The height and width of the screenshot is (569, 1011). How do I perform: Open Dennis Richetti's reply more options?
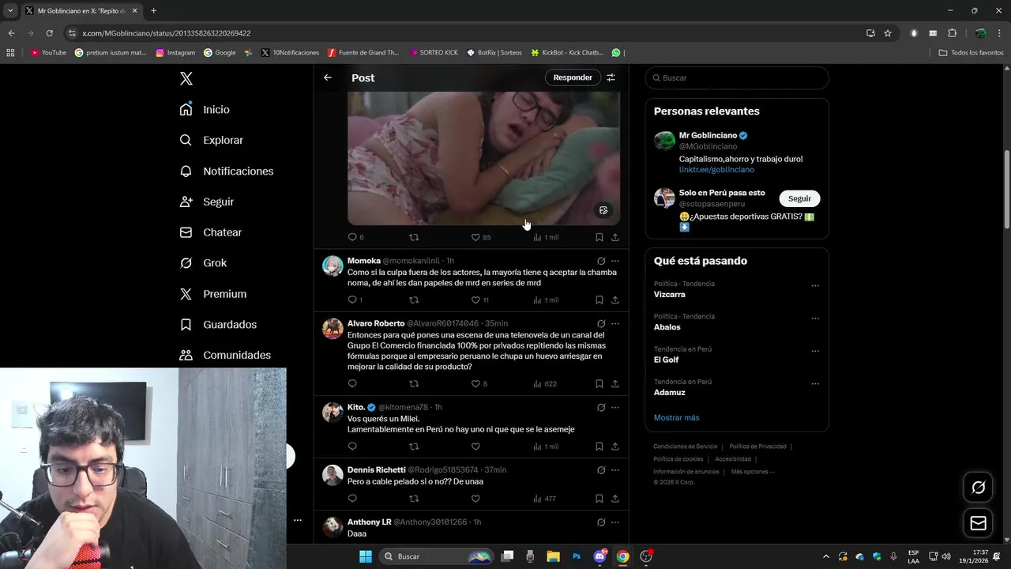pyautogui.click(x=615, y=470)
